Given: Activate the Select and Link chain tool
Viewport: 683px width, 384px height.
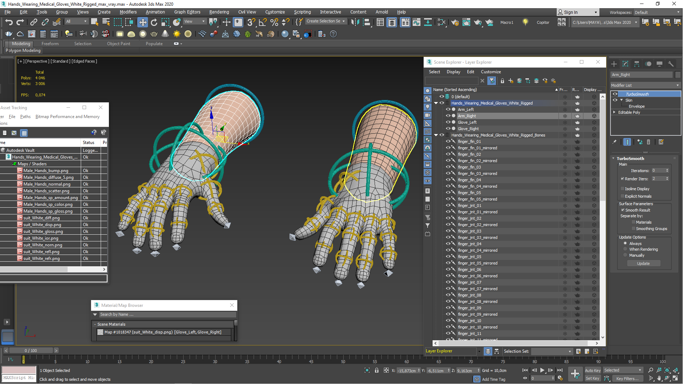Looking at the screenshot, I should tap(33, 22).
